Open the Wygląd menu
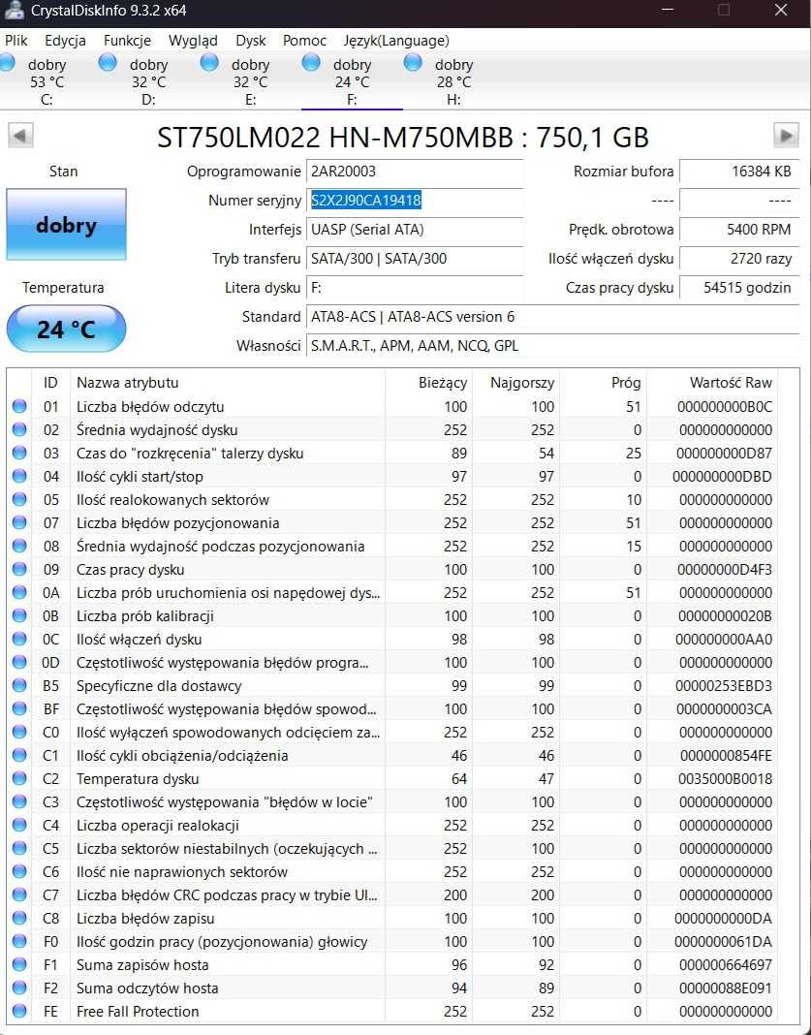The height and width of the screenshot is (1035, 811). click(194, 41)
